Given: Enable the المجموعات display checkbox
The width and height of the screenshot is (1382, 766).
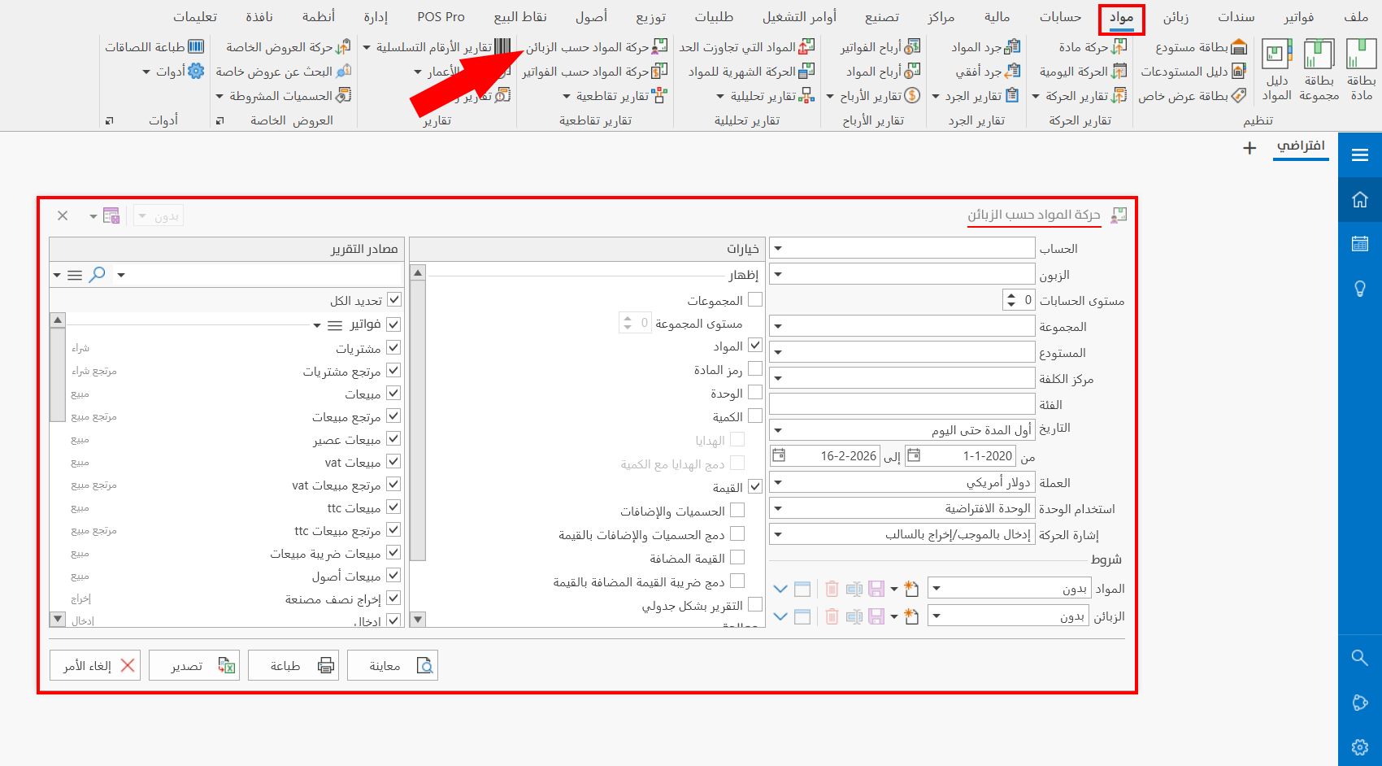Looking at the screenshot, I should 756,299.
